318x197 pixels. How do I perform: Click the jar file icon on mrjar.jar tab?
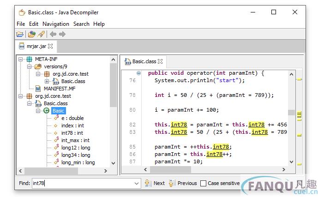pos(22,46)
